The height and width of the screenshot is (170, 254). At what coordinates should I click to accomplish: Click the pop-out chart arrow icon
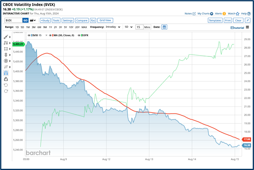pos(248,21)
